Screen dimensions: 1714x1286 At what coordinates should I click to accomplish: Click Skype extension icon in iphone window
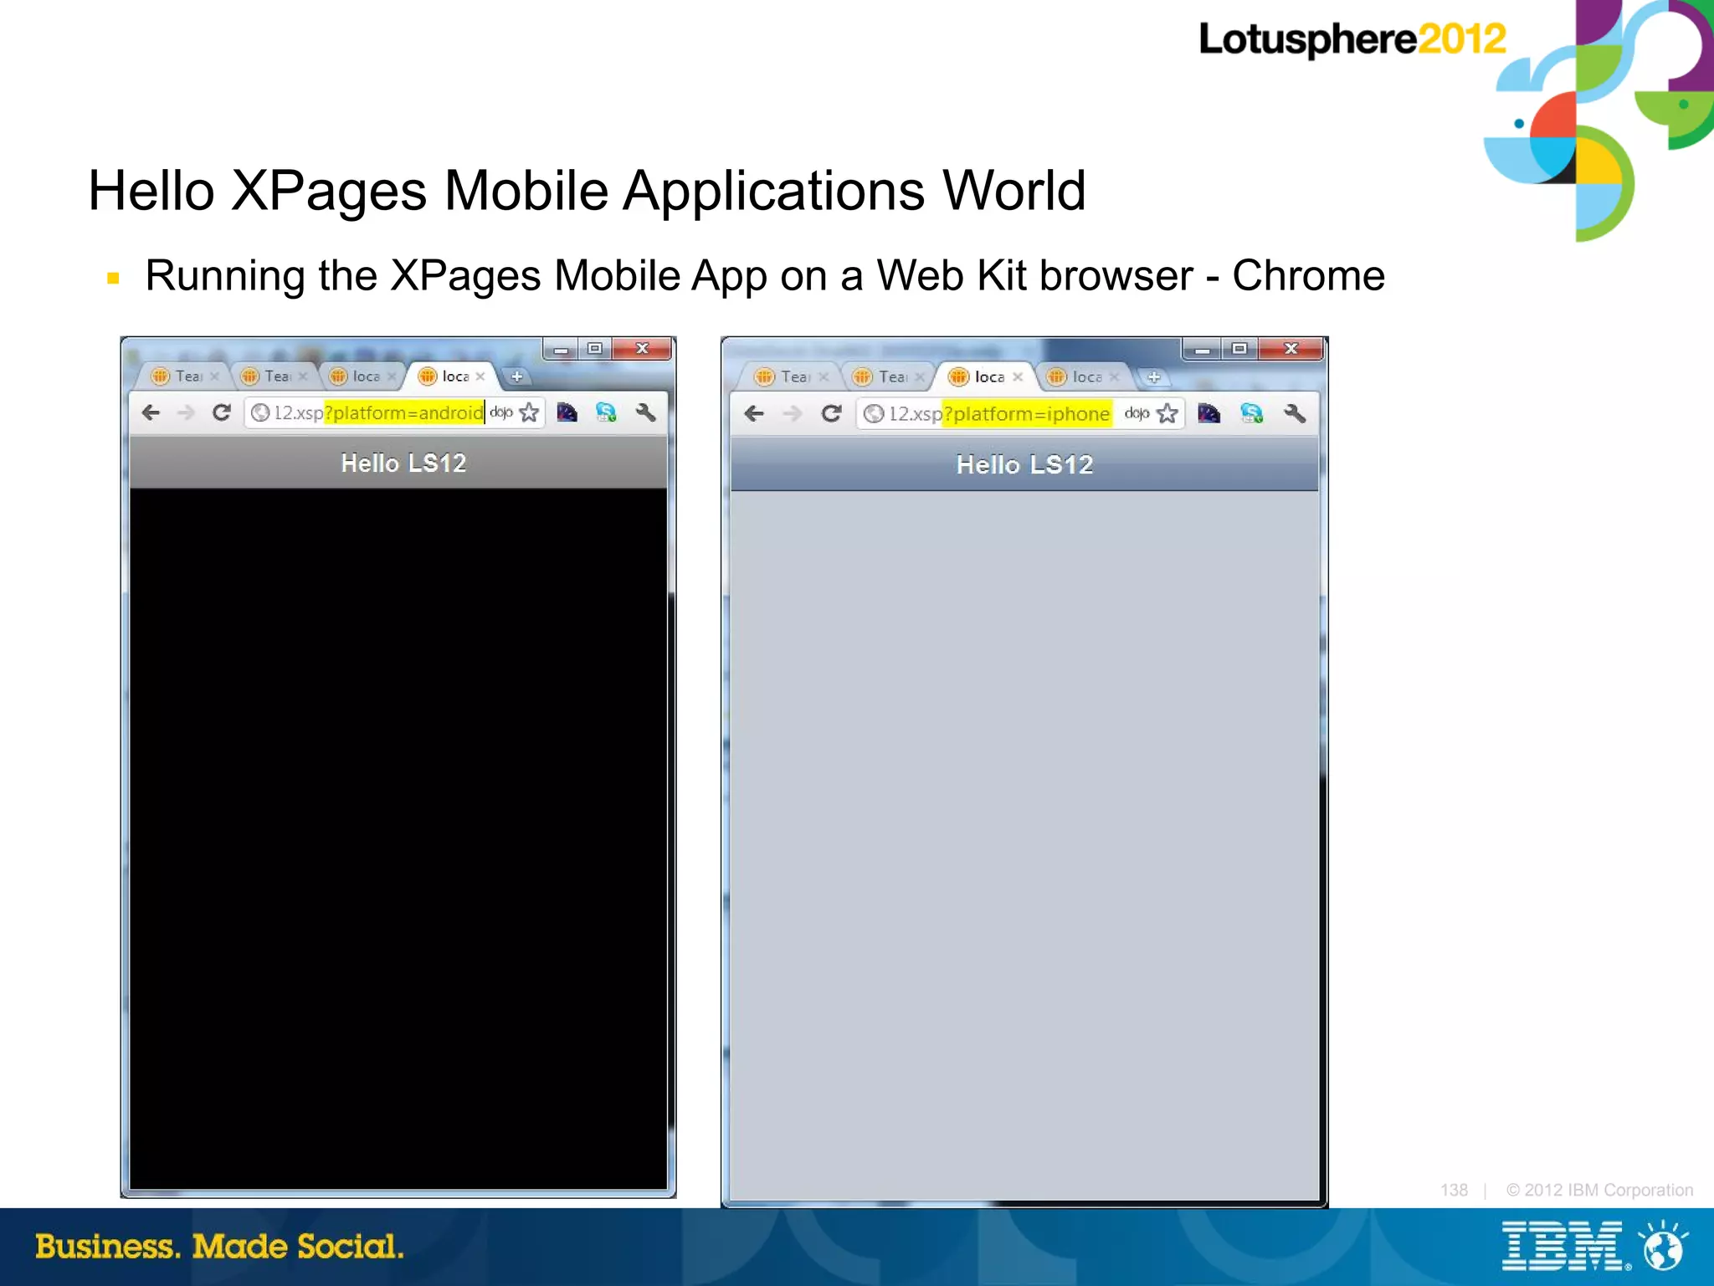[1251, 413]
